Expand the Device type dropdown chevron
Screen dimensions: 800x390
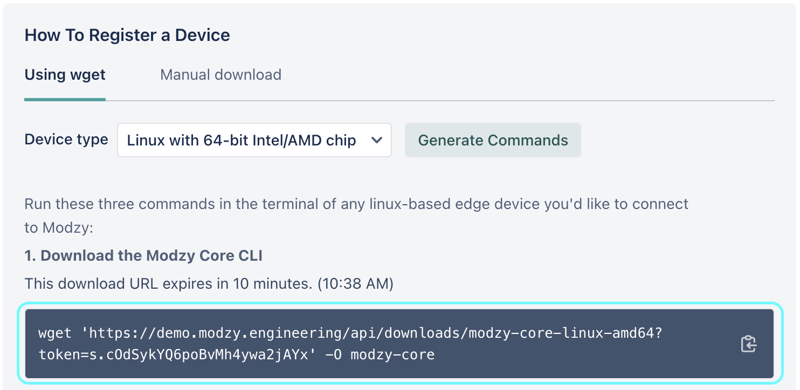[x=377, y=140]
